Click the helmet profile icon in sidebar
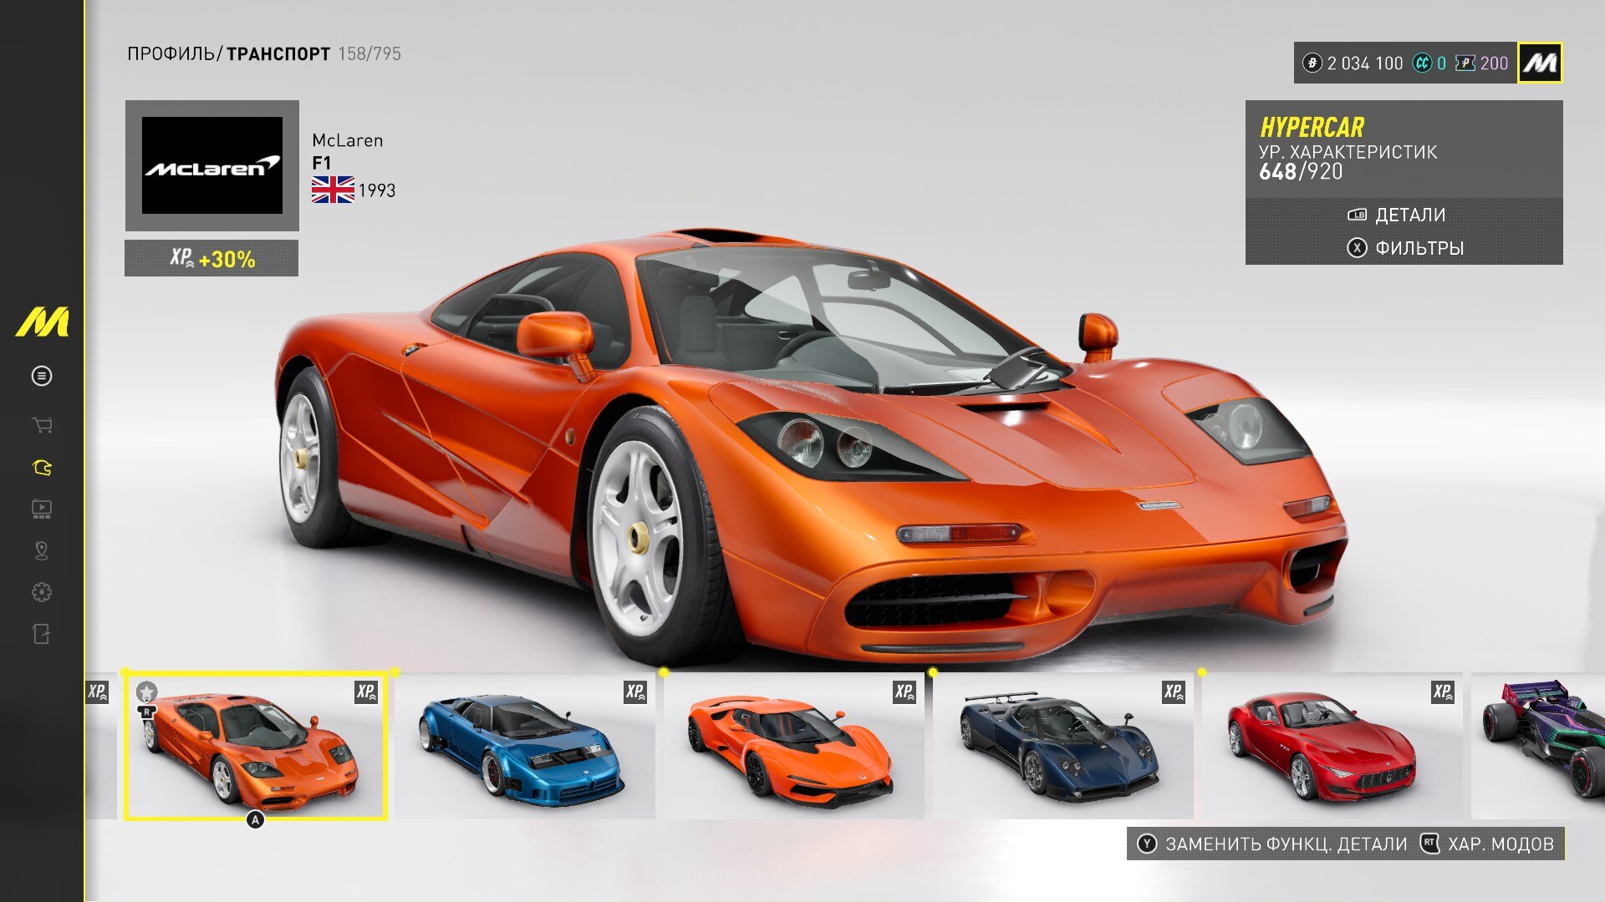 point(42,468)
